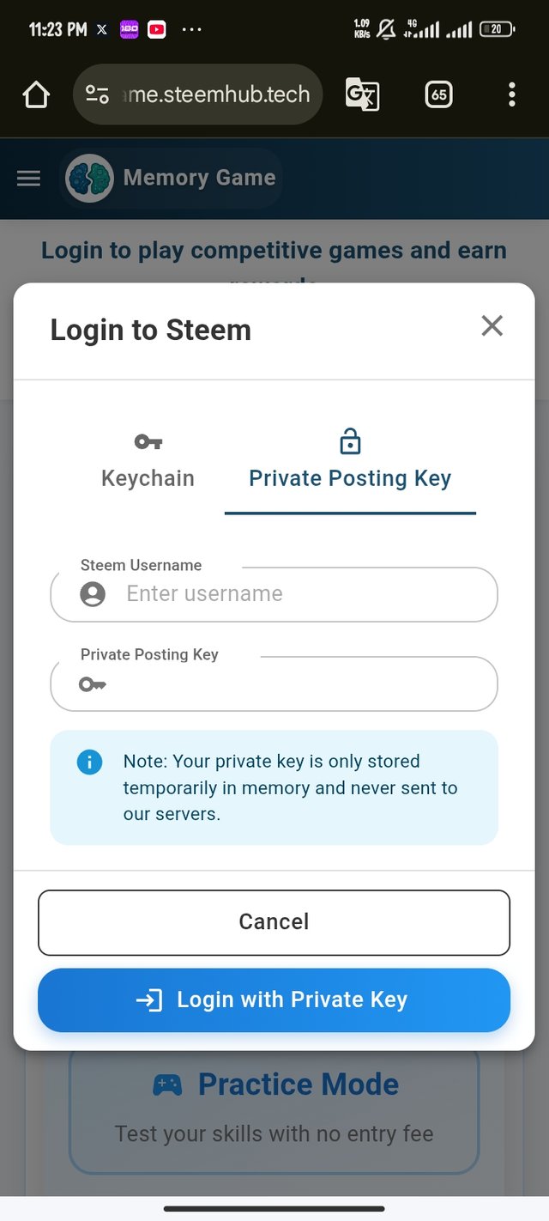Tap the Google Translate icon

click(362, 94)
